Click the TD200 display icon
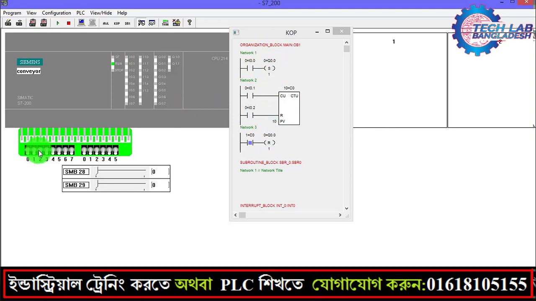Viewport: 536px width, 301px height. point(165,23)
